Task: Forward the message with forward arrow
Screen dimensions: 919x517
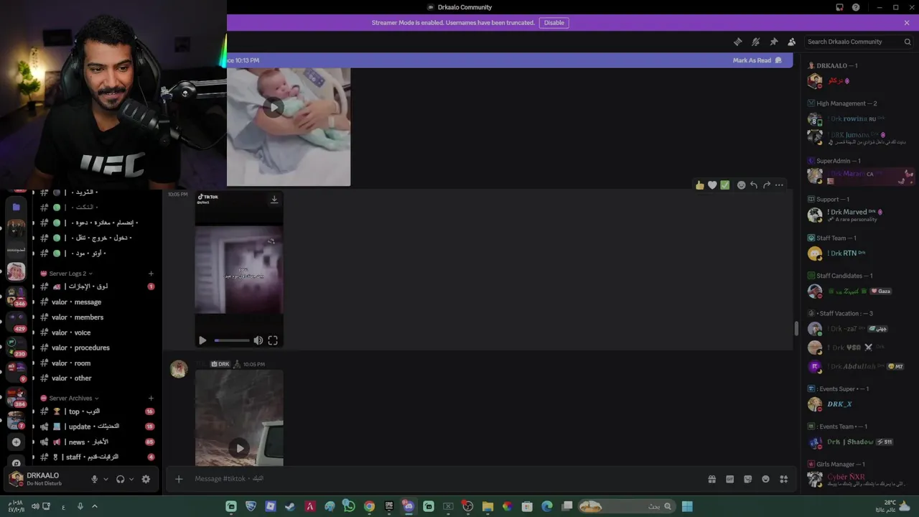Action: click(x=767, y=185)
